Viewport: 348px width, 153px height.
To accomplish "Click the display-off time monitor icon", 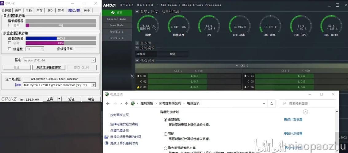I will [107, 137].
